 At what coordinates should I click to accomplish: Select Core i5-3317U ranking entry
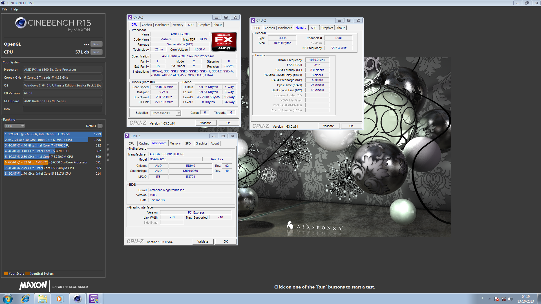tap(53, 174)
